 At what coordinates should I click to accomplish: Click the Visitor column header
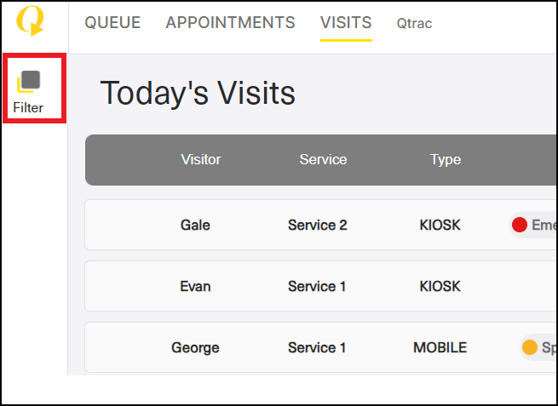(201, 160)
